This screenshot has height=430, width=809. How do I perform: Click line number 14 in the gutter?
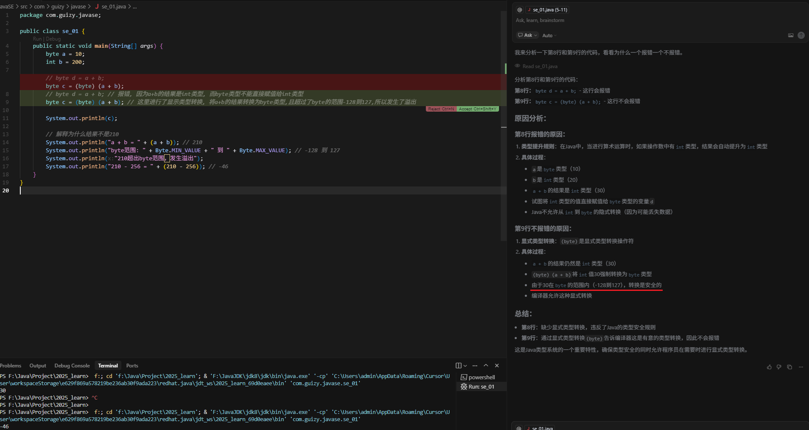(5, 142)
